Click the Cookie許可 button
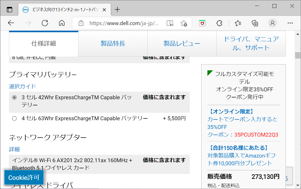The width and height of the screenshot is (301, 189). coord(24,177)
